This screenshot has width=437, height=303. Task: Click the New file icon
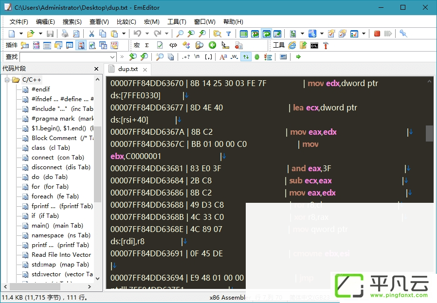(12, 34)
